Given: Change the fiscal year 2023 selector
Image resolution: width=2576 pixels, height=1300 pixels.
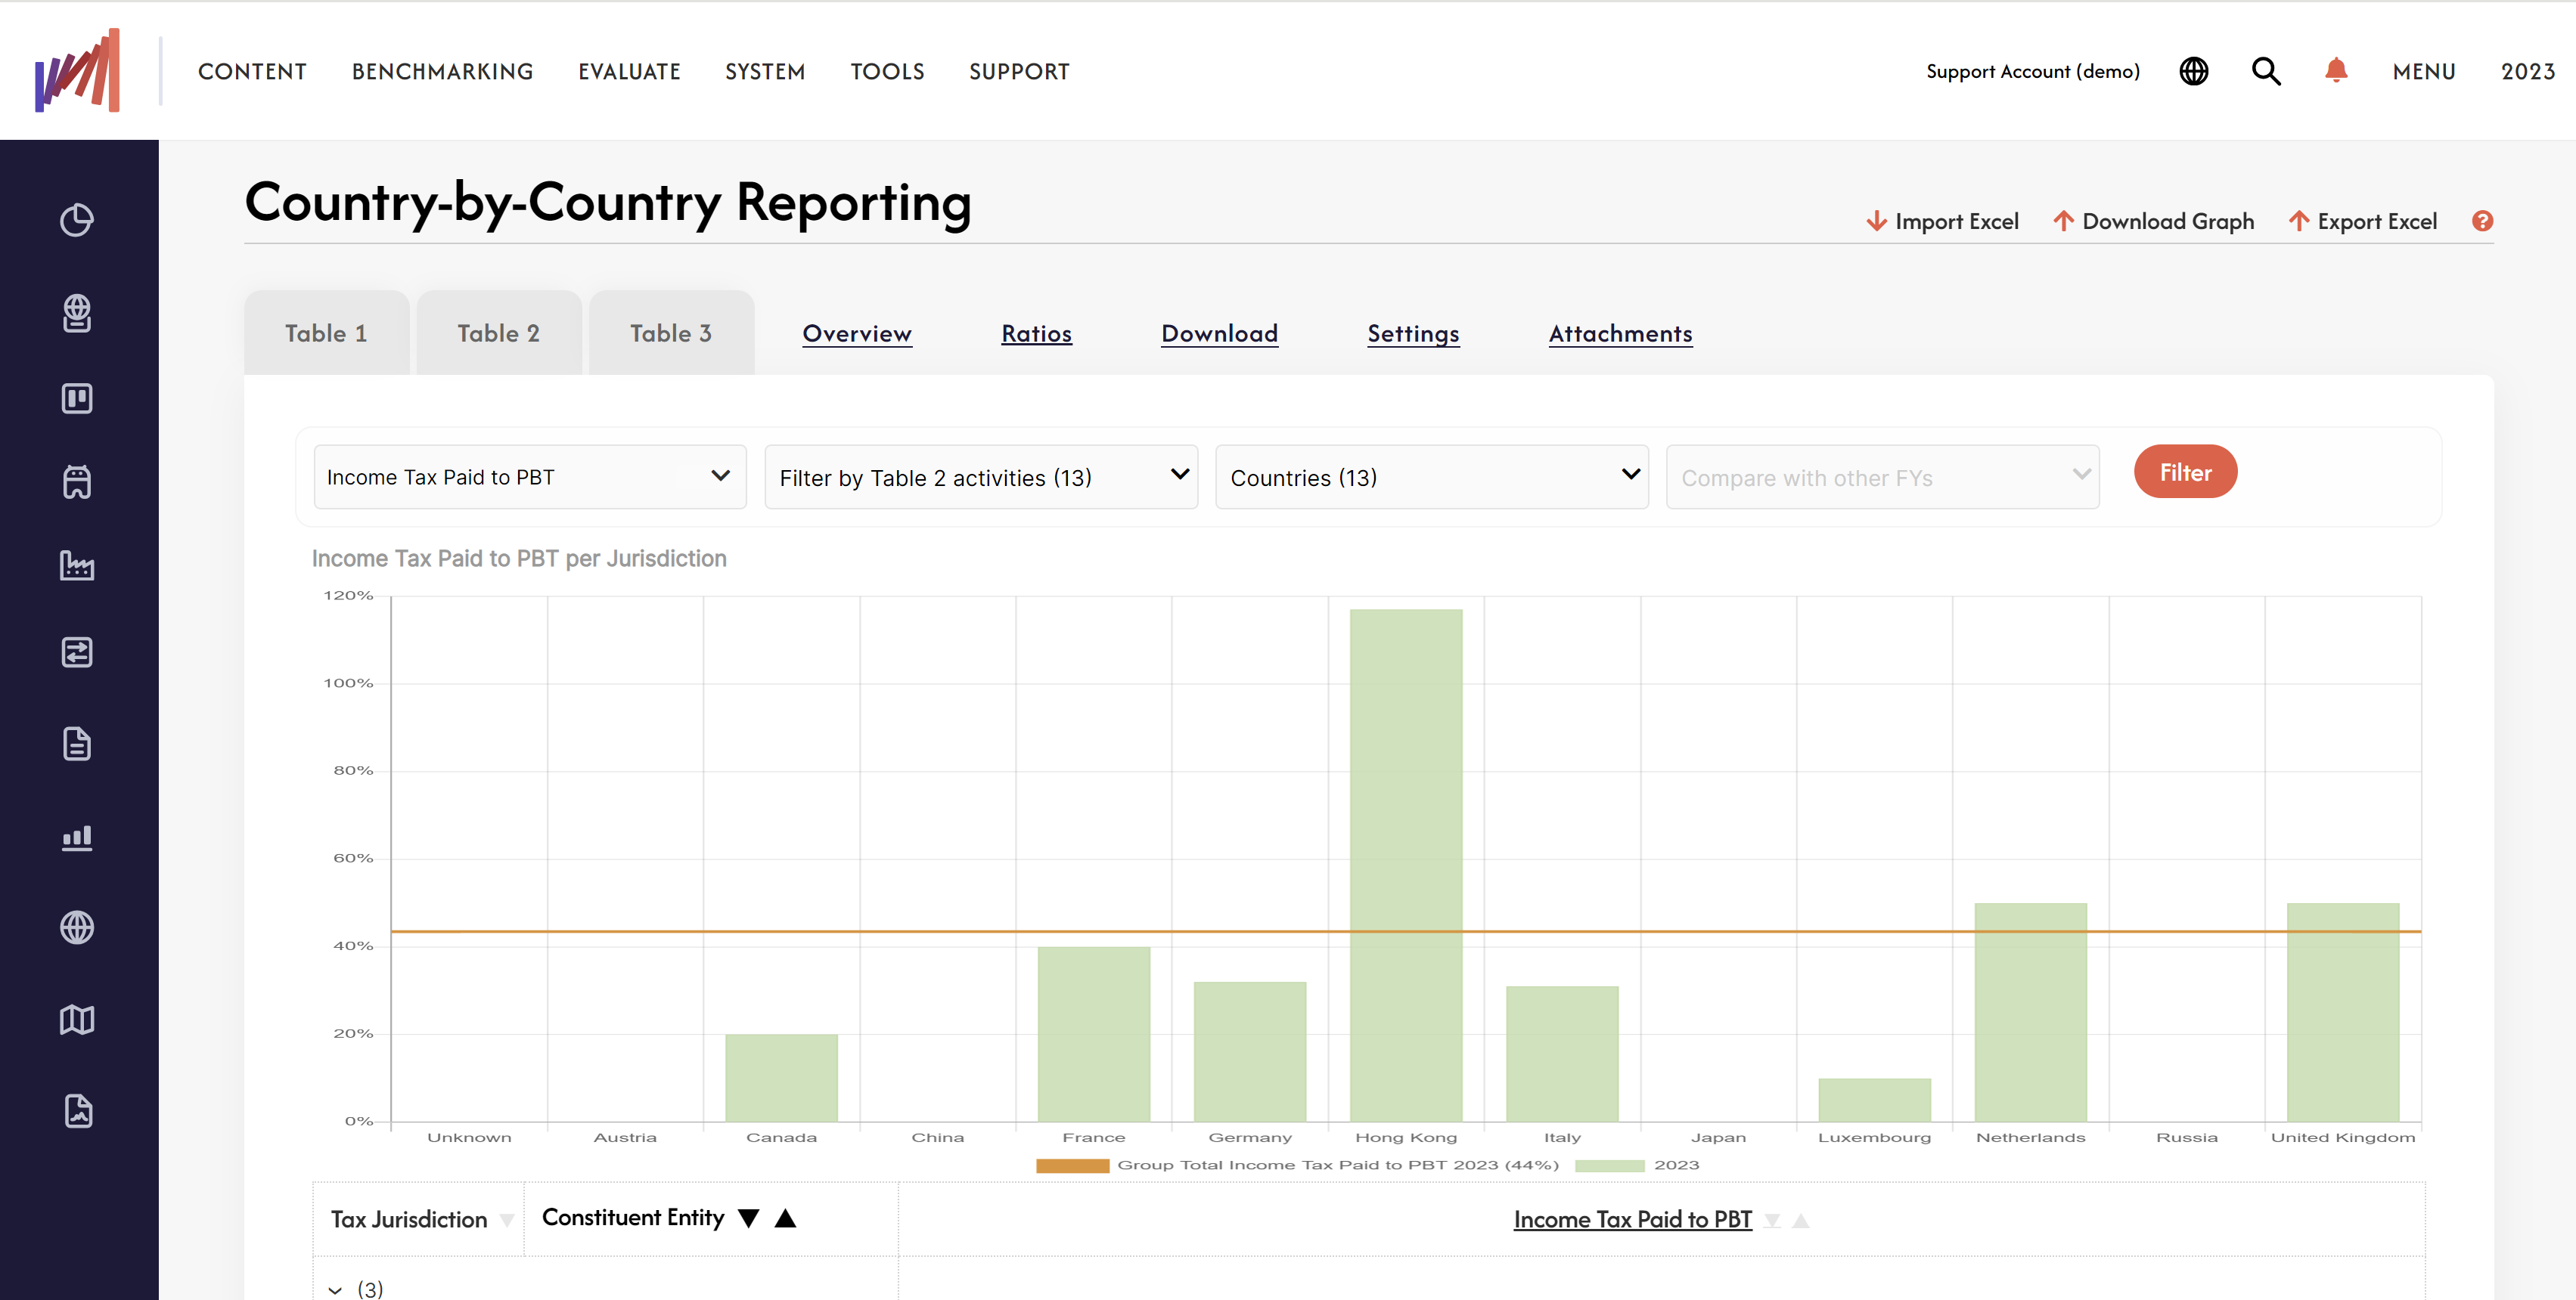Looking at the screenshot, I should [2527, 71].
